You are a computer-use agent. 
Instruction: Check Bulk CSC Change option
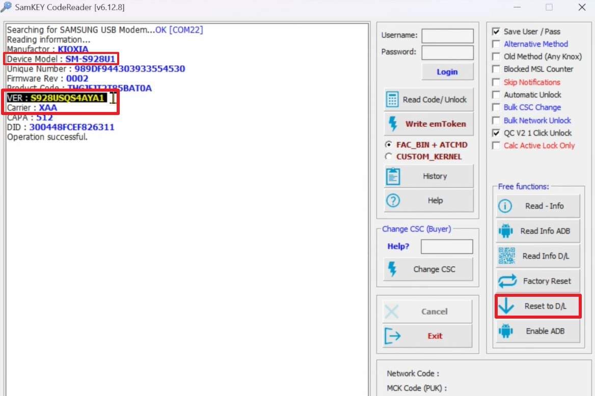point(496,107)
